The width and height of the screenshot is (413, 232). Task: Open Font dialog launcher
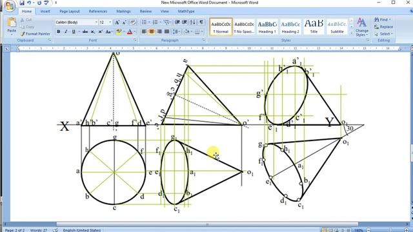click(135, 40)
